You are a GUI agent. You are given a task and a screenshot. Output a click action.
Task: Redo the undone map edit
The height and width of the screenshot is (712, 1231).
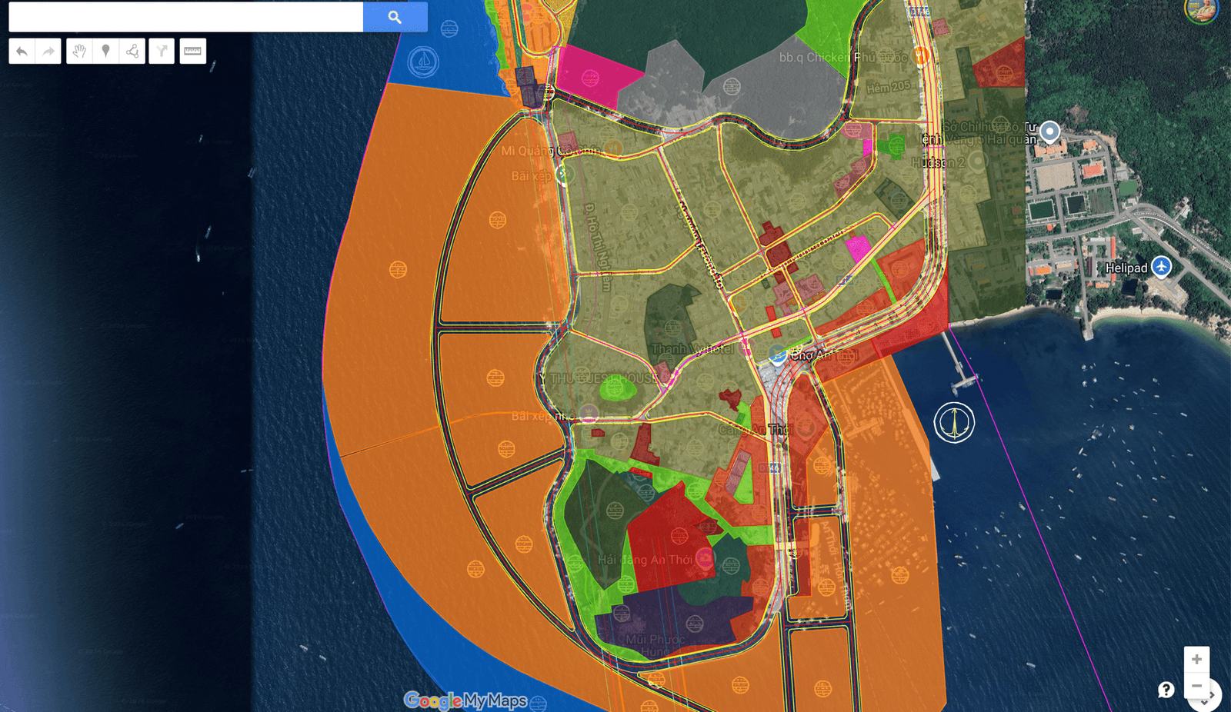[48, 52]
